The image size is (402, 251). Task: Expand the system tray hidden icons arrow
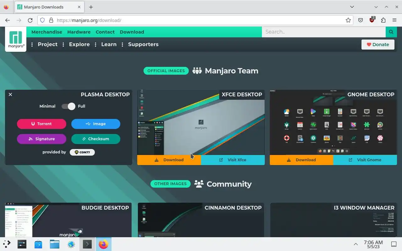click(x=356, y=244)
